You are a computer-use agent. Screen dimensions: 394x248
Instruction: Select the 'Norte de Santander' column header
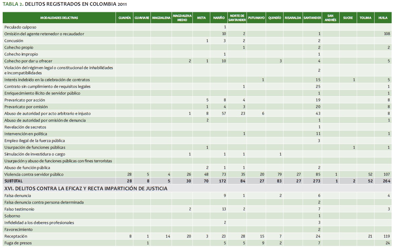point(237,18)
